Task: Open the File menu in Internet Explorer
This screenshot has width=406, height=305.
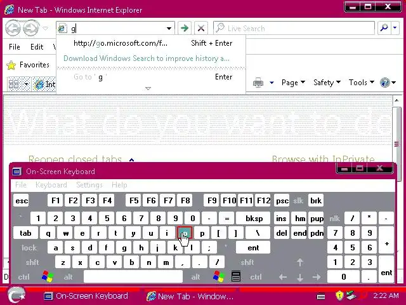Action: click(x=15, y=47)
